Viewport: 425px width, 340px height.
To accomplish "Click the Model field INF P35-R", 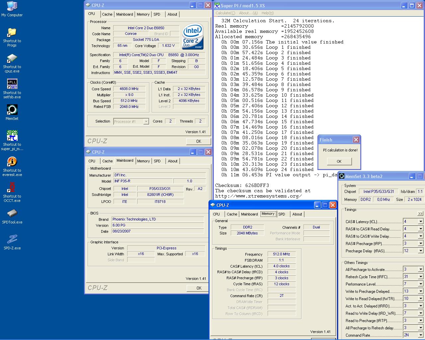I will [143, 181].
